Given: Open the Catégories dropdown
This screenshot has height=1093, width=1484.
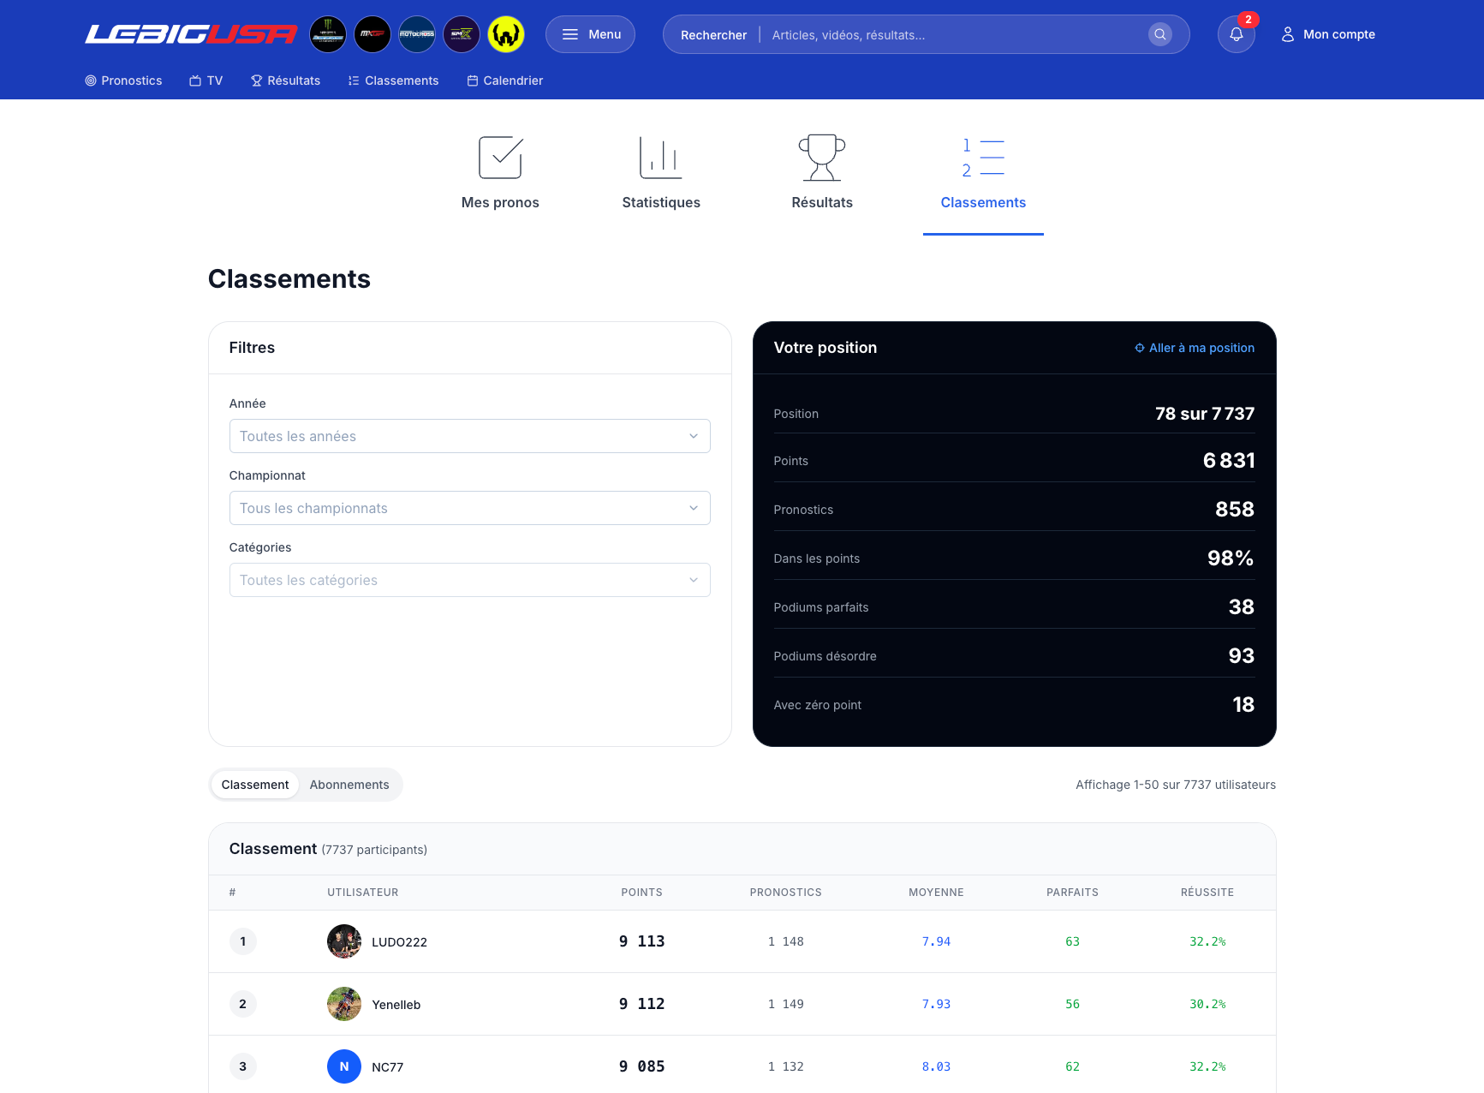Looking at the screenshot, I should point(469,580).
